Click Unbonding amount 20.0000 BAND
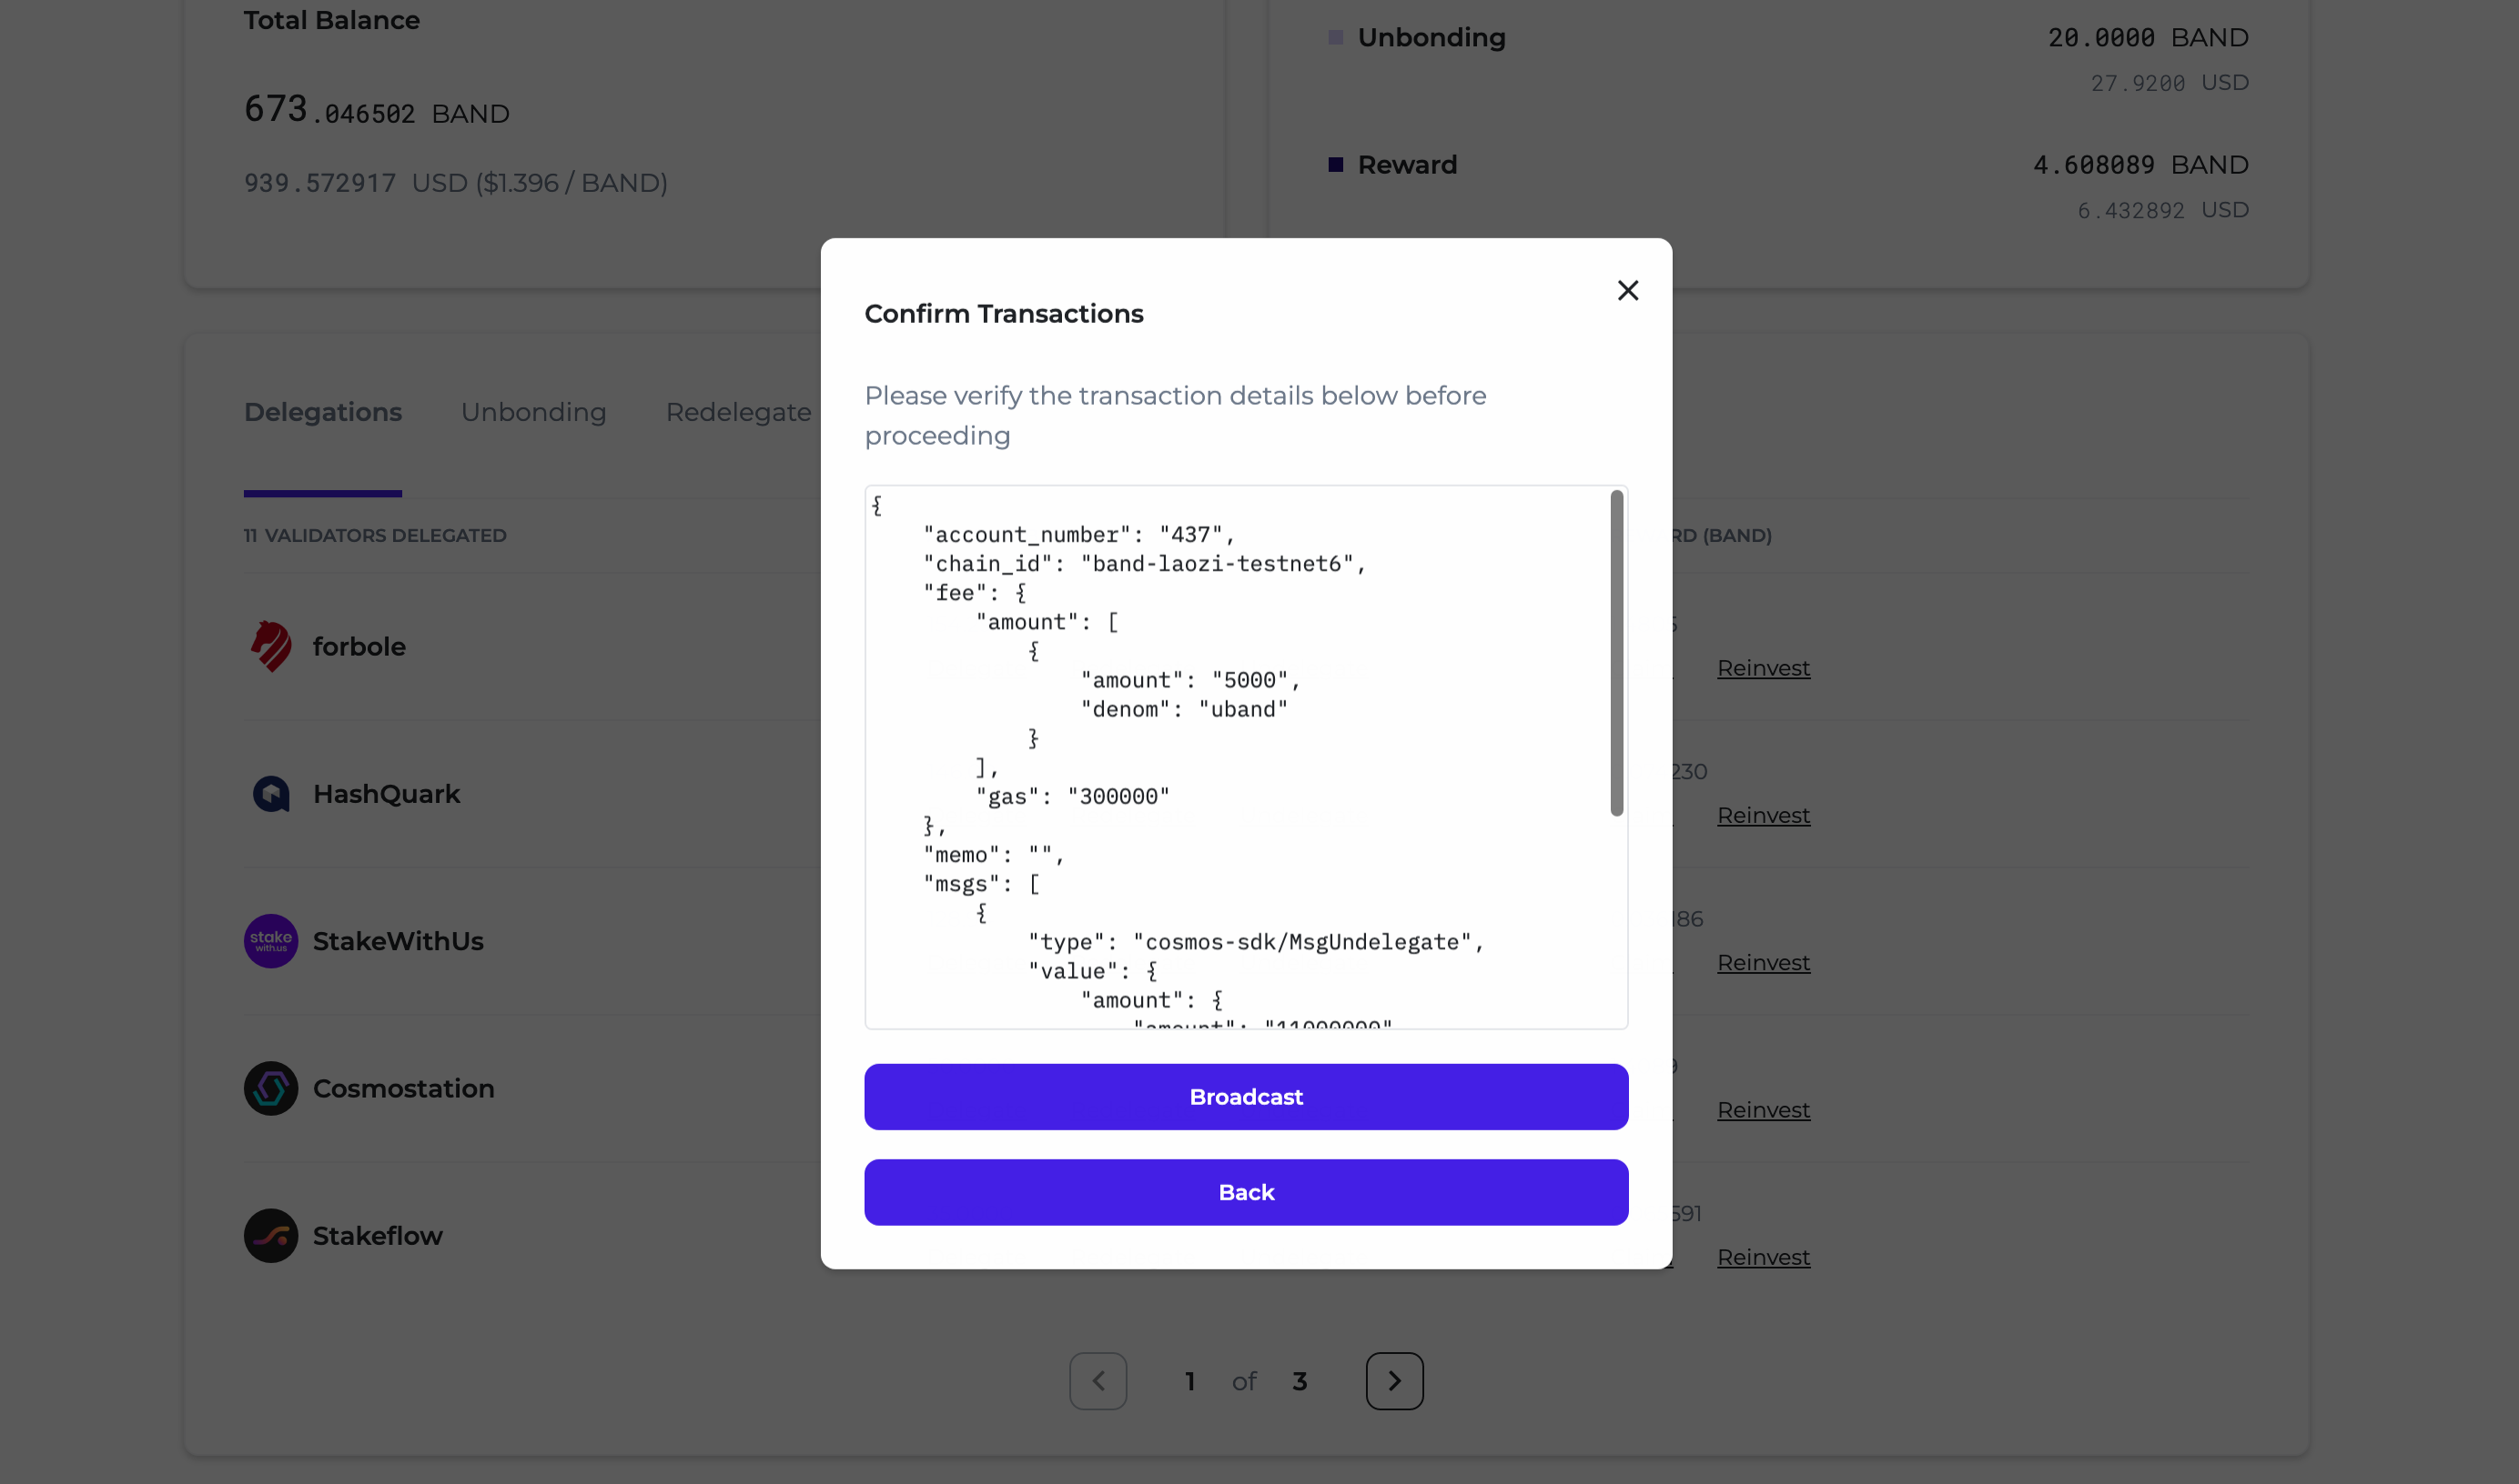 tap(2148, 38)
